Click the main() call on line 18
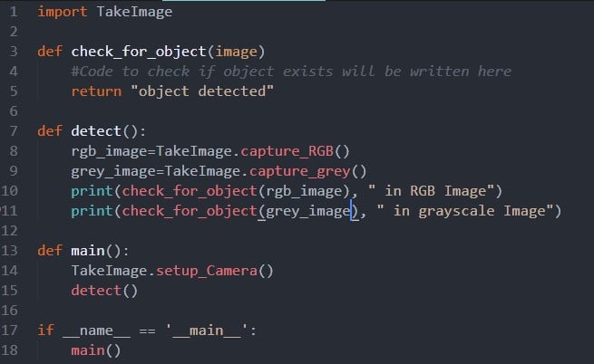This screenshot has height=364, width=594. pyautogui.click(x=96, y=350)
